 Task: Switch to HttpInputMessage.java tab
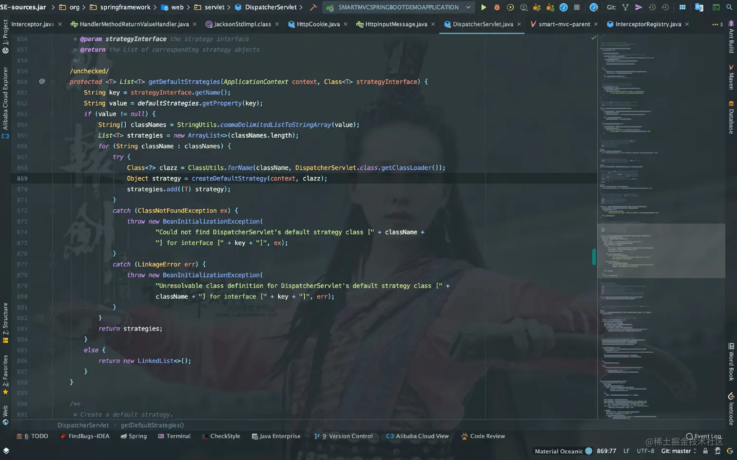[392, 24]
